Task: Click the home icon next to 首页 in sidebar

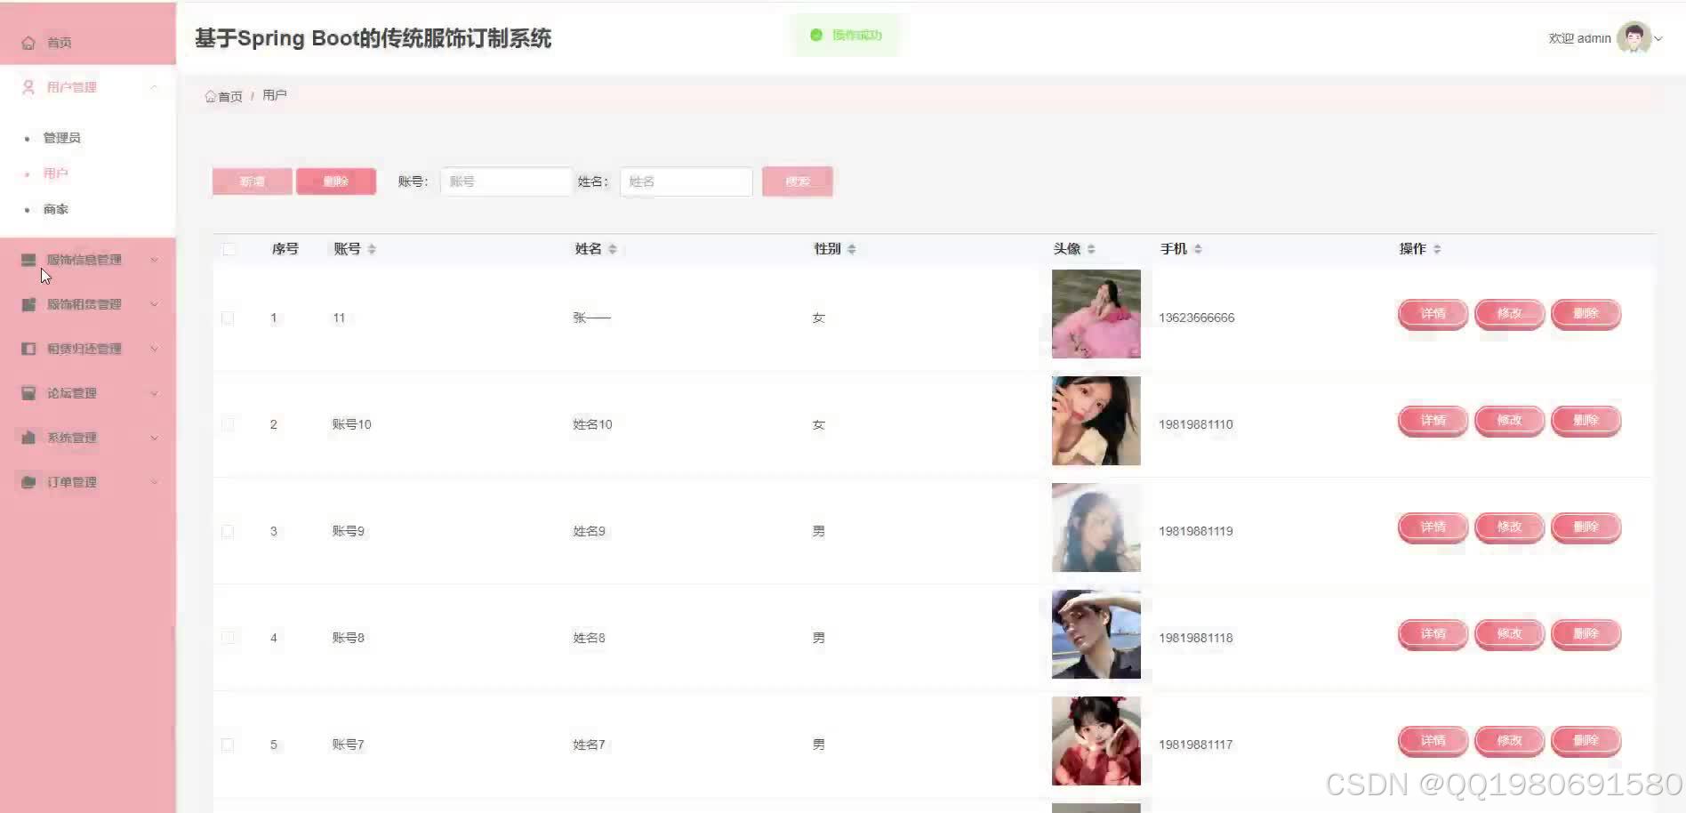Action: point(28,43)
